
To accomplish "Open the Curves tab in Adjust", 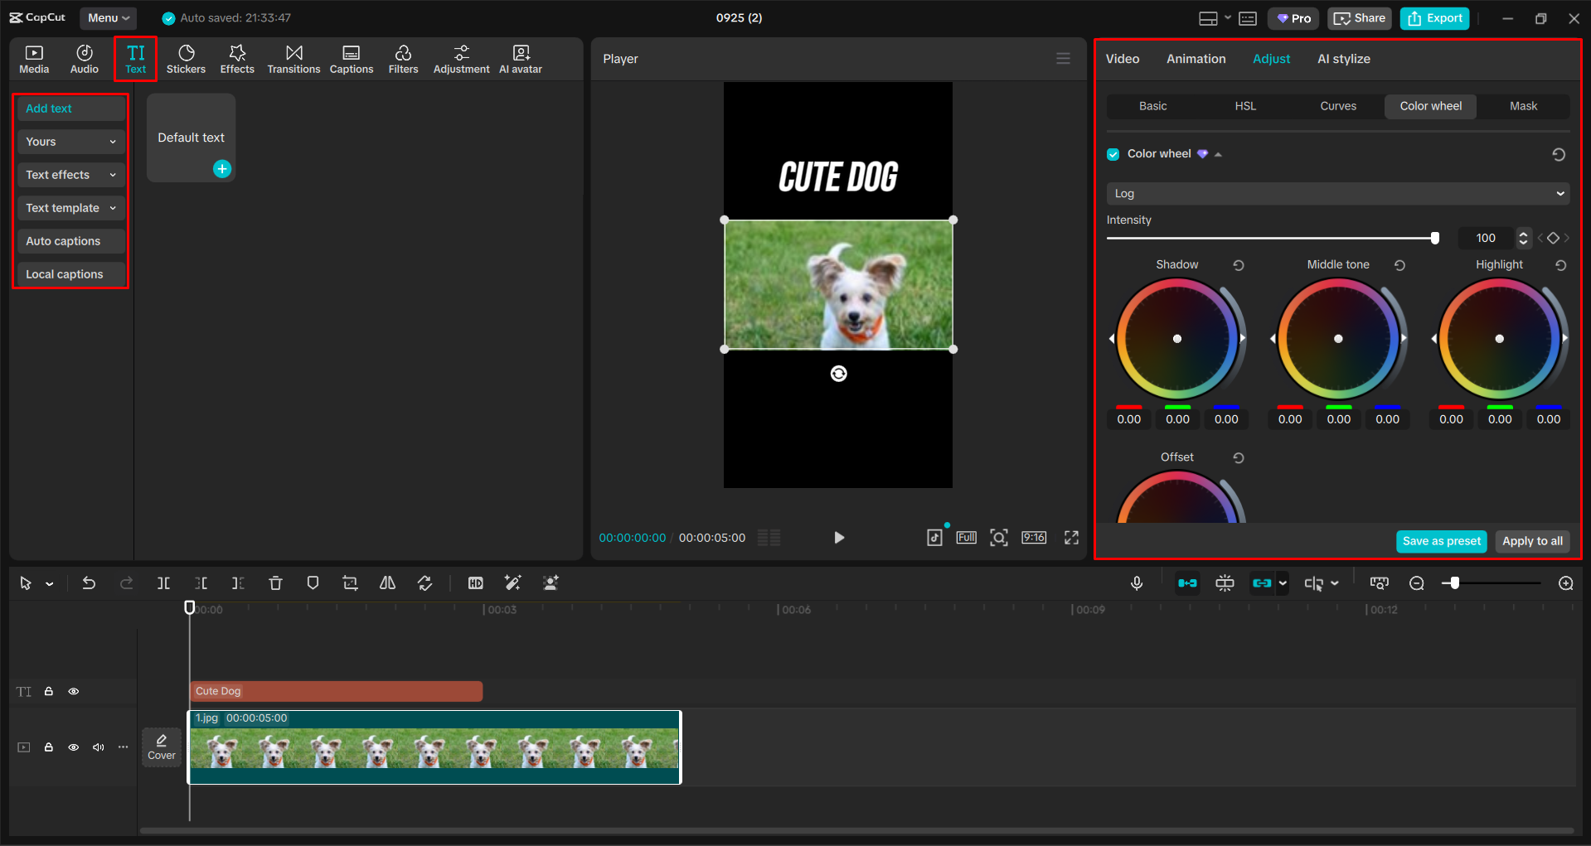I will [x=1337, y=106].
